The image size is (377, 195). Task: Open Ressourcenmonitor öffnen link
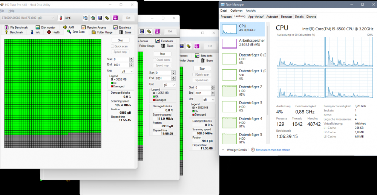273,150
